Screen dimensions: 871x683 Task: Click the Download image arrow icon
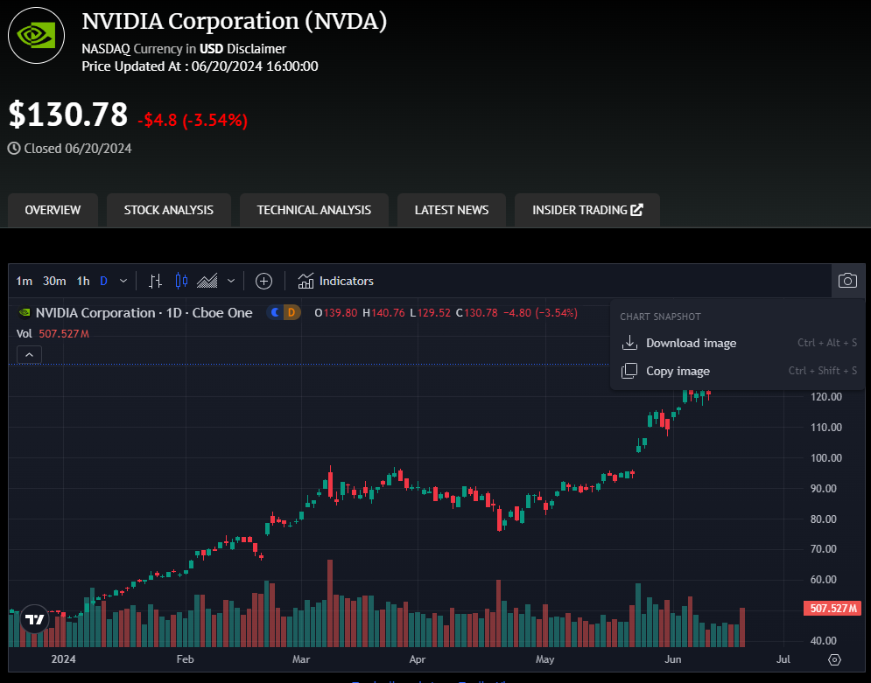(629, 342)
